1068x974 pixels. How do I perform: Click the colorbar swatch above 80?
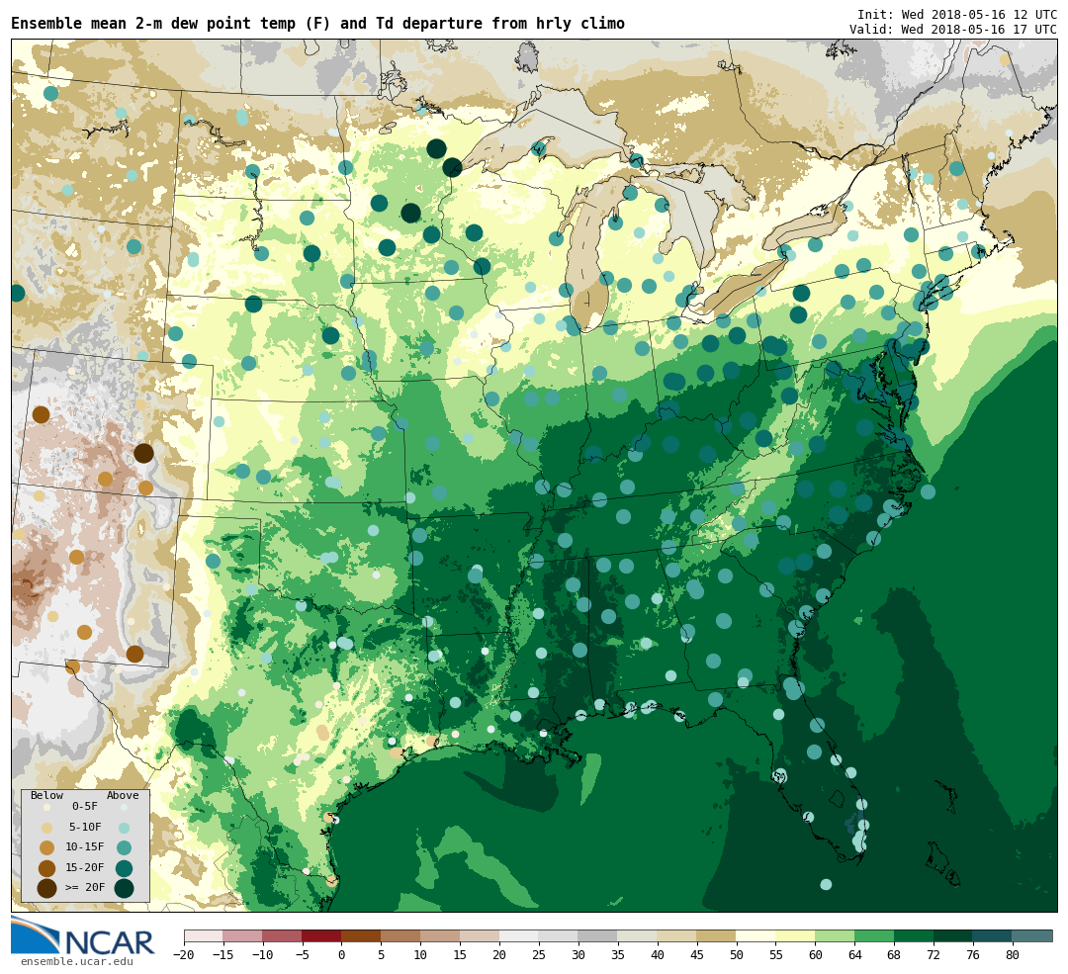pyautogui.click(x=1032, y=936)
